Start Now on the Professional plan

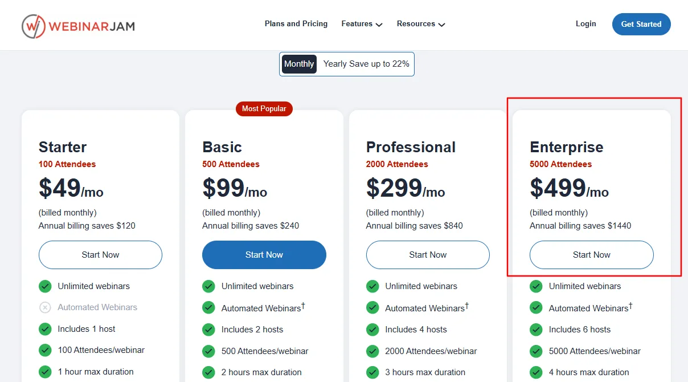coord(428,255)
